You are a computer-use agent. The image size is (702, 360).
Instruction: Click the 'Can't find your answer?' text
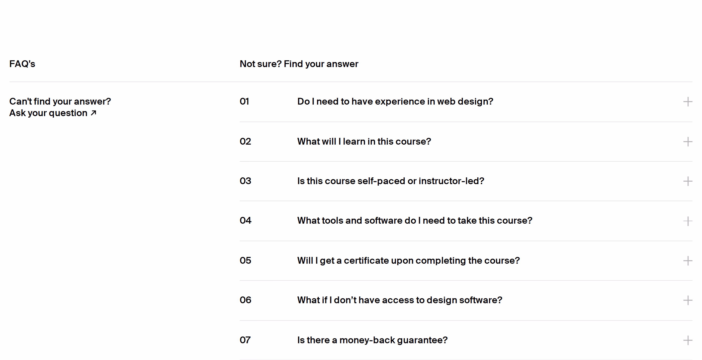coord(60,101)
